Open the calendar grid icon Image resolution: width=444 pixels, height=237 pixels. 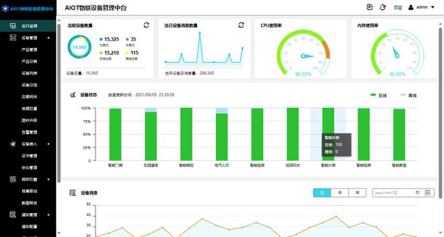[428, 193]
